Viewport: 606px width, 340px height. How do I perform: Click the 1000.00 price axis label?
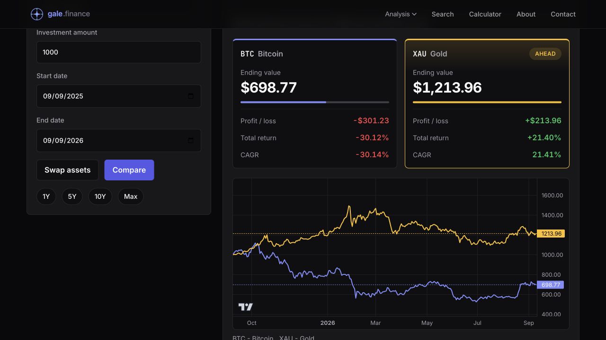[x=552, y=255]
